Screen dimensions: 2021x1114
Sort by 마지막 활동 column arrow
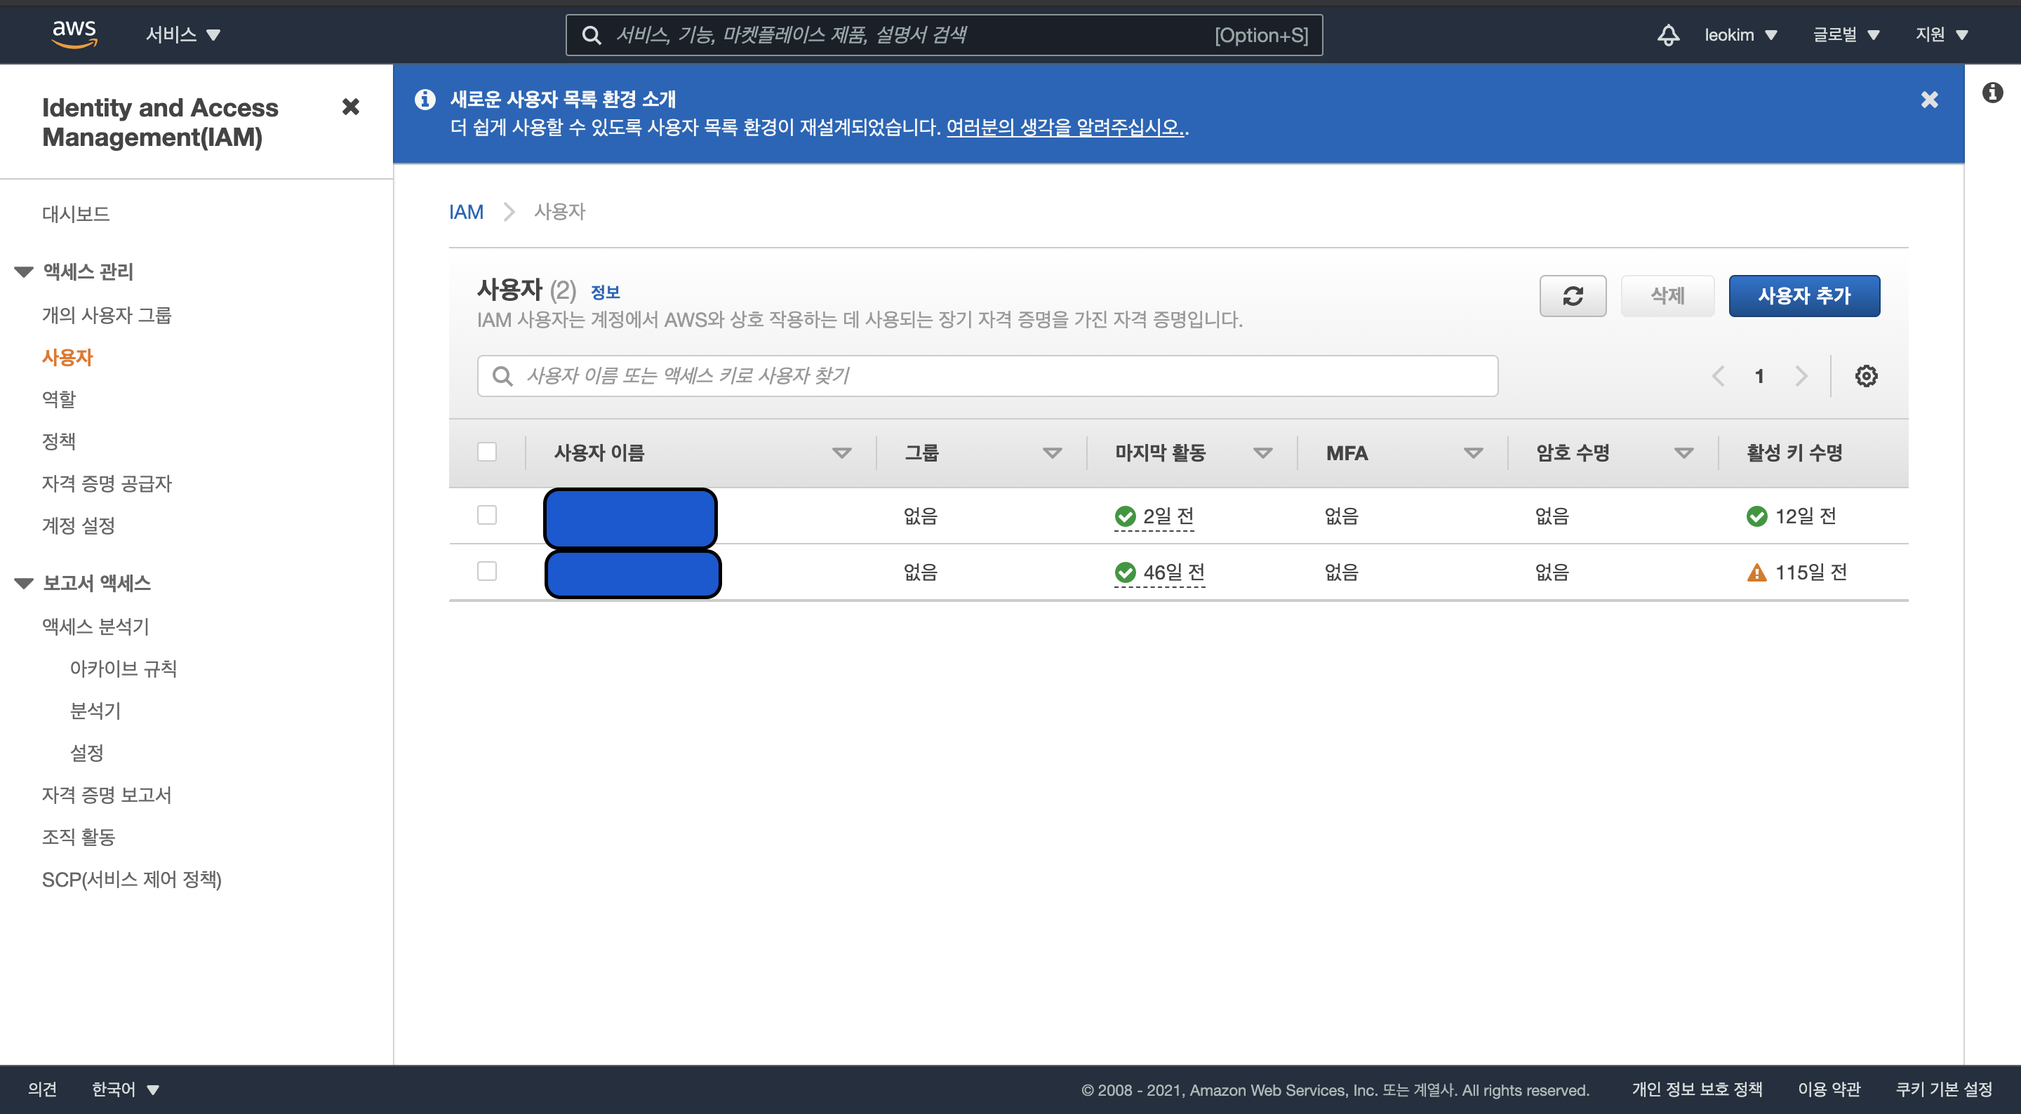[1262, 452]
